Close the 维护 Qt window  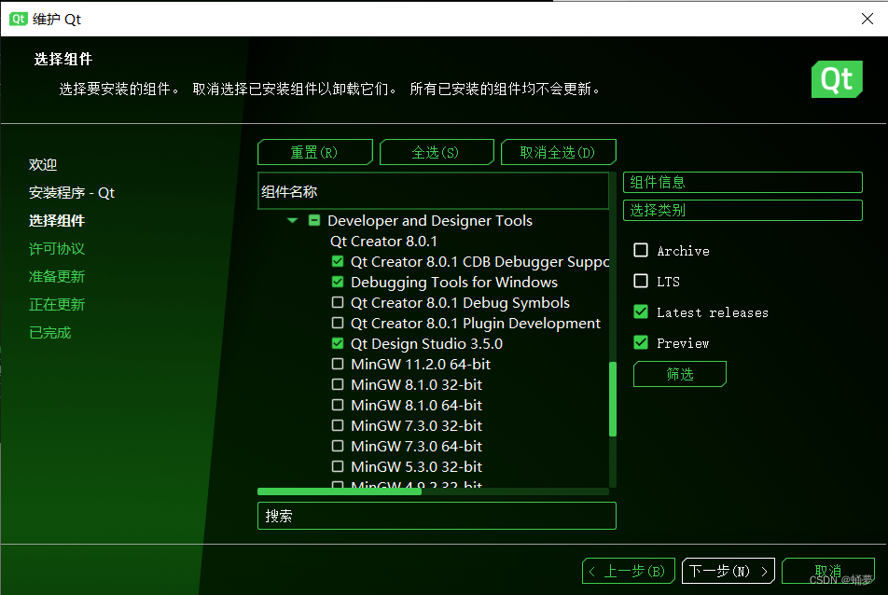867,19
